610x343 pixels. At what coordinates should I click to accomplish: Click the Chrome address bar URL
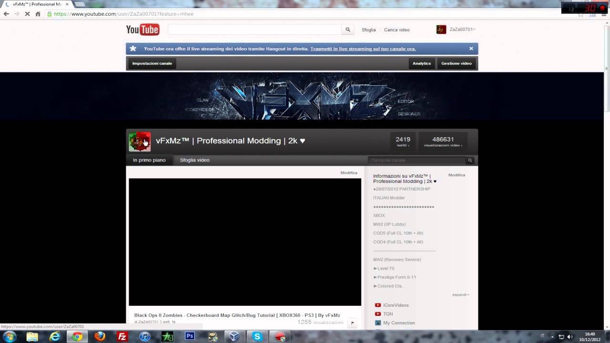pyautogui.click(x=124, y=14)
